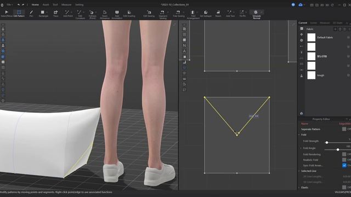This screenshot has height=197, width=351.
Task: Select the Add Point tool
Action: 67,14
